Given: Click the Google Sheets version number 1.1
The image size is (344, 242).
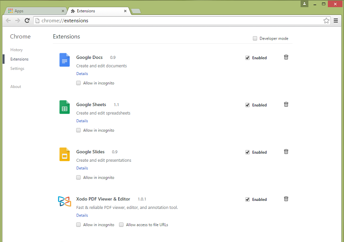Looking at the screenshot, I should (116, 105).
